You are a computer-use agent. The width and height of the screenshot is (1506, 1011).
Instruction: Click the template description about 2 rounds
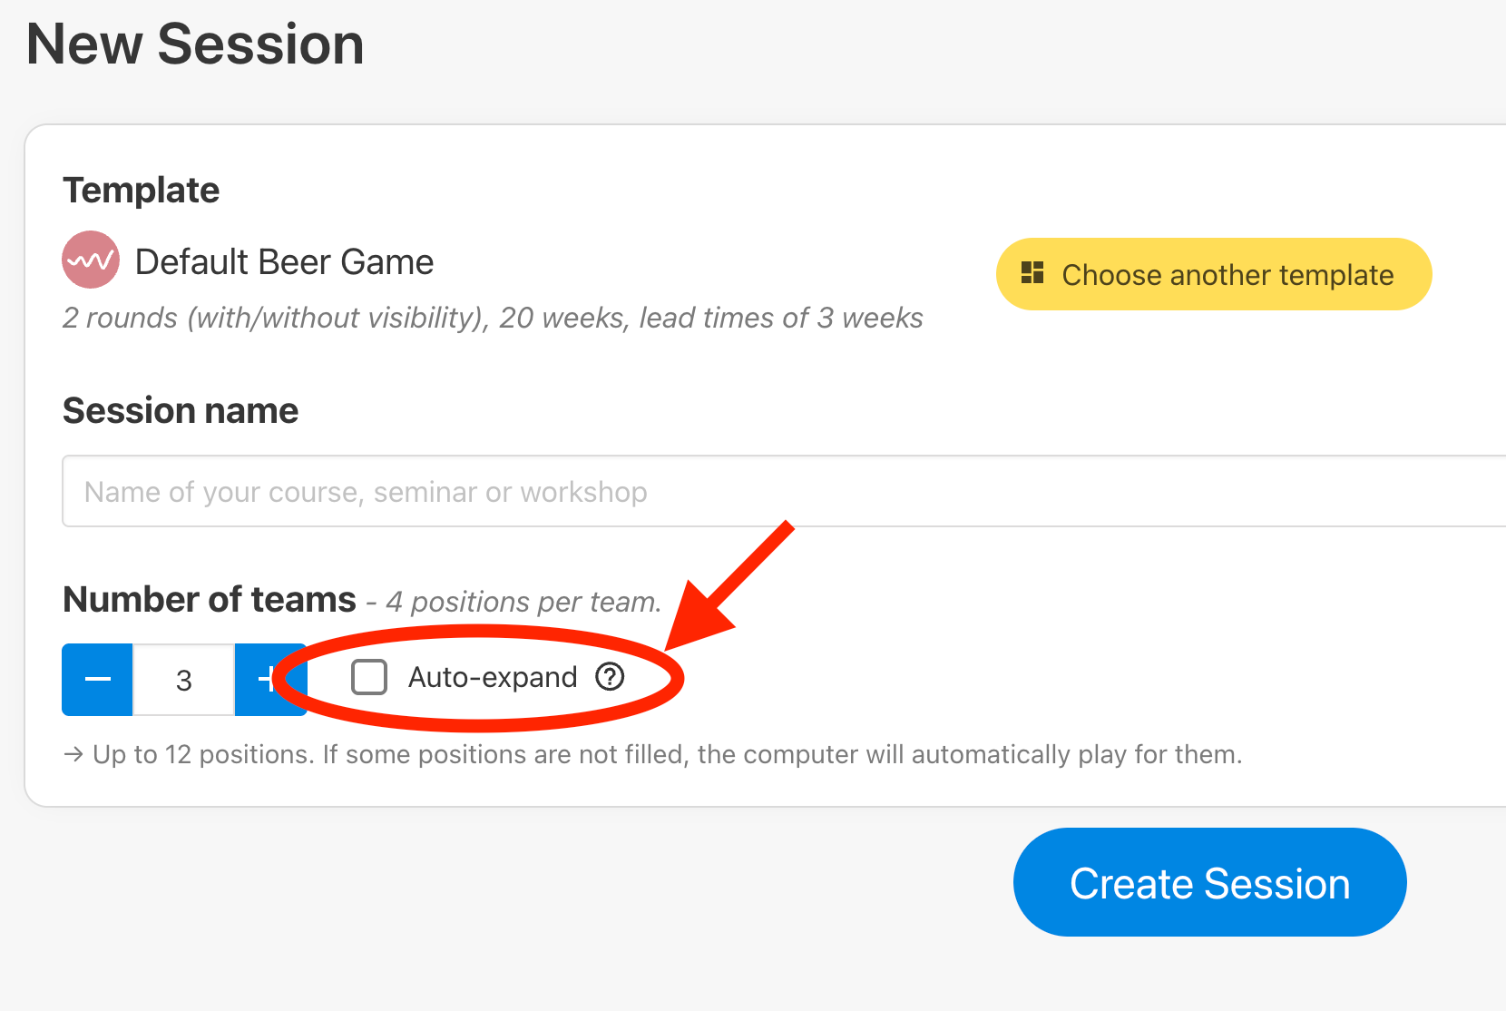tap(493, 318)
